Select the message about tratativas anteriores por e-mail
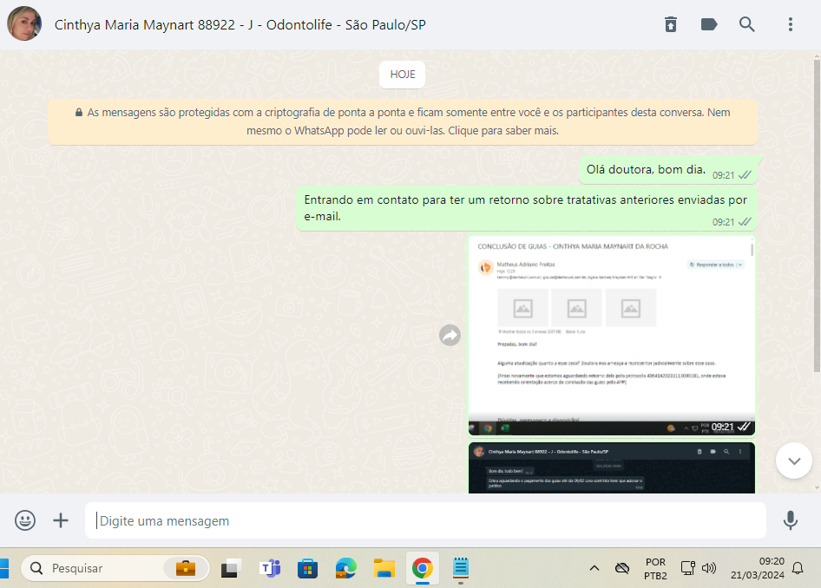 tap(526, 208)
